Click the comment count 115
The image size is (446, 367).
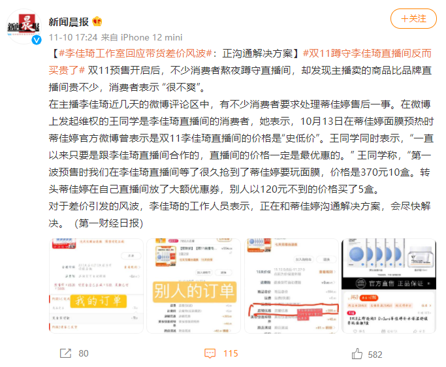[x=231, y=353]
